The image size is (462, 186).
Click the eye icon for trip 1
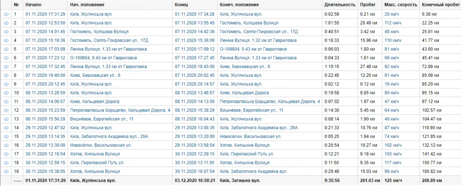click(x=6, y=14)
